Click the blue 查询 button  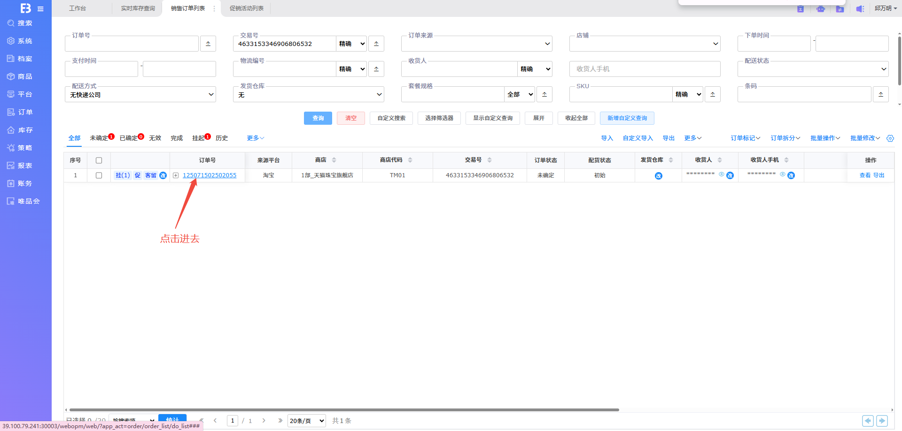(318, 118)
